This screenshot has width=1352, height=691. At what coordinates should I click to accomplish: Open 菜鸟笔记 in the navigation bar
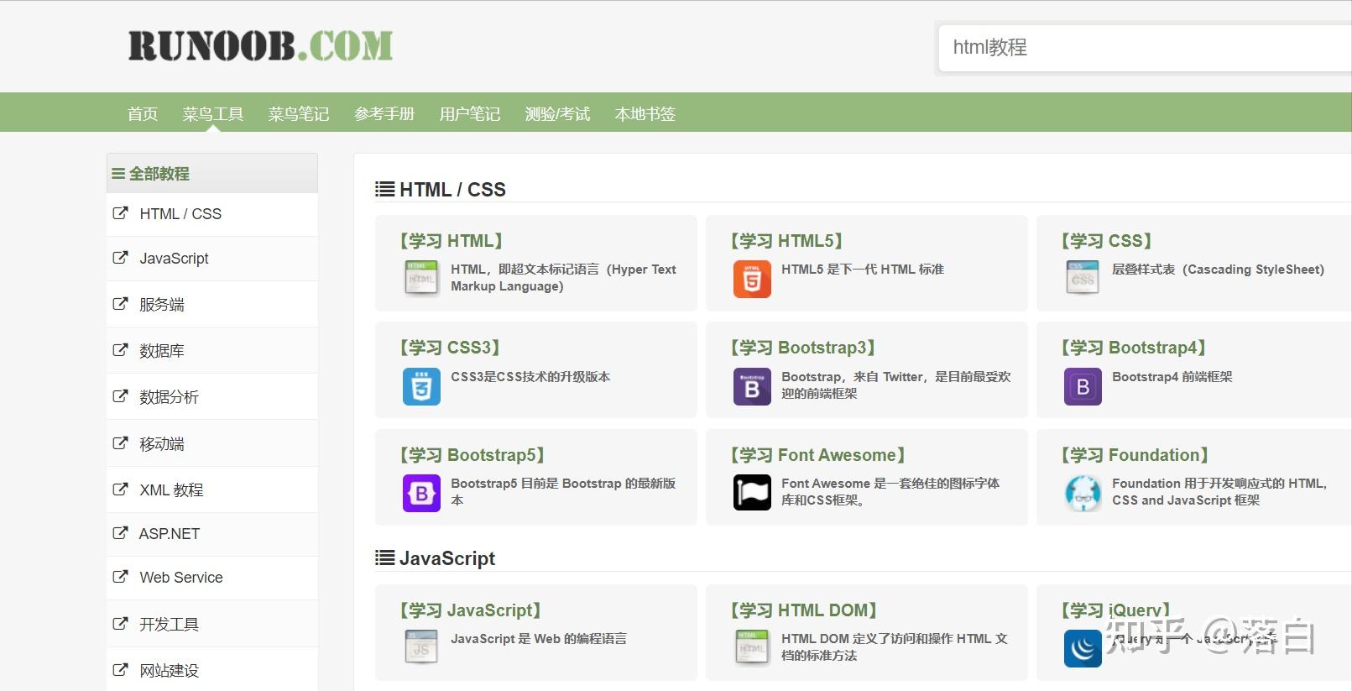[x=299, y=113]
